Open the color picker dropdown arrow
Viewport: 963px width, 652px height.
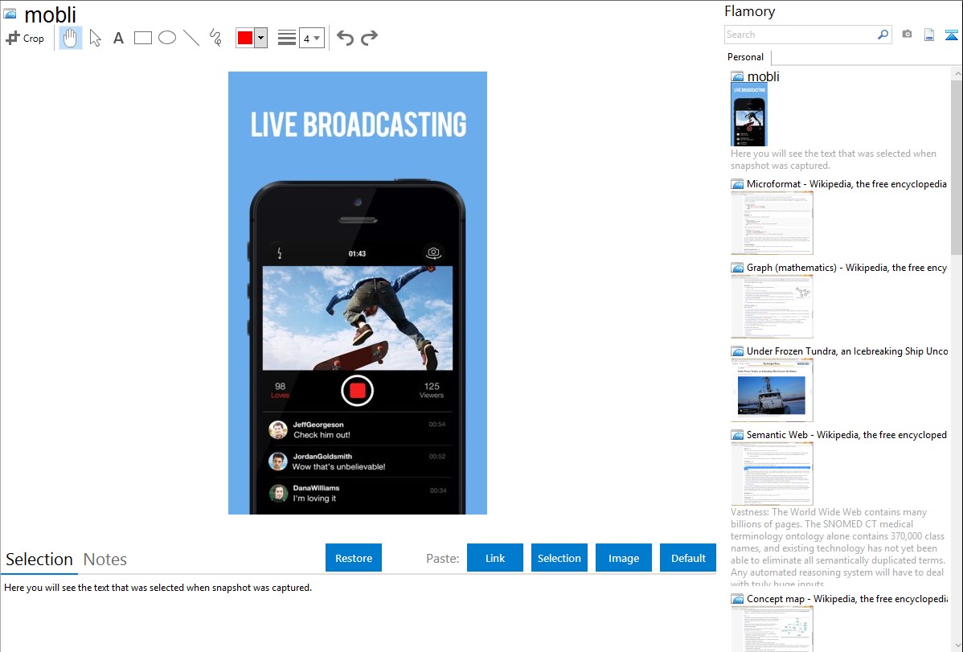[x=260, y=38]
